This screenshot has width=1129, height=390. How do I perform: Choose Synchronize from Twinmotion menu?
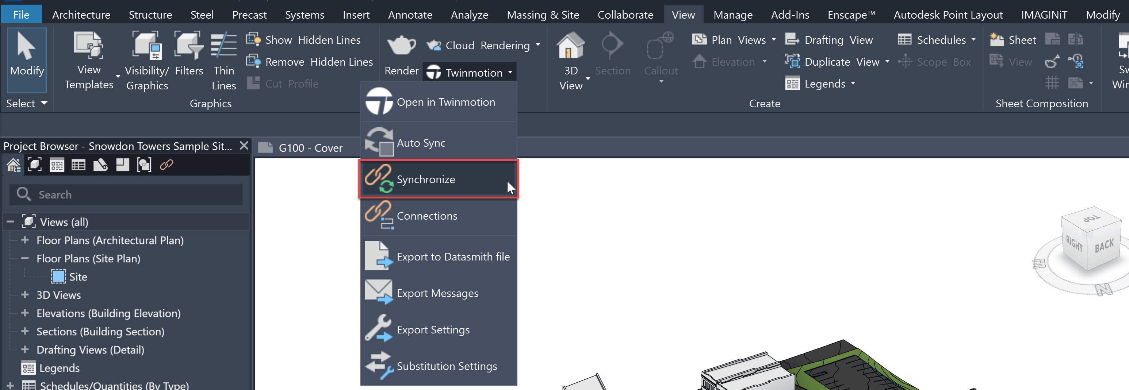[439, 179]
